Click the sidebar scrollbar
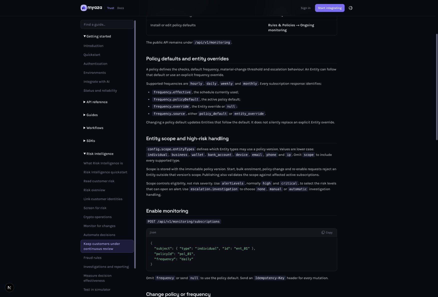The width and height of the screenshot is (438, 297). click(135, 144)
